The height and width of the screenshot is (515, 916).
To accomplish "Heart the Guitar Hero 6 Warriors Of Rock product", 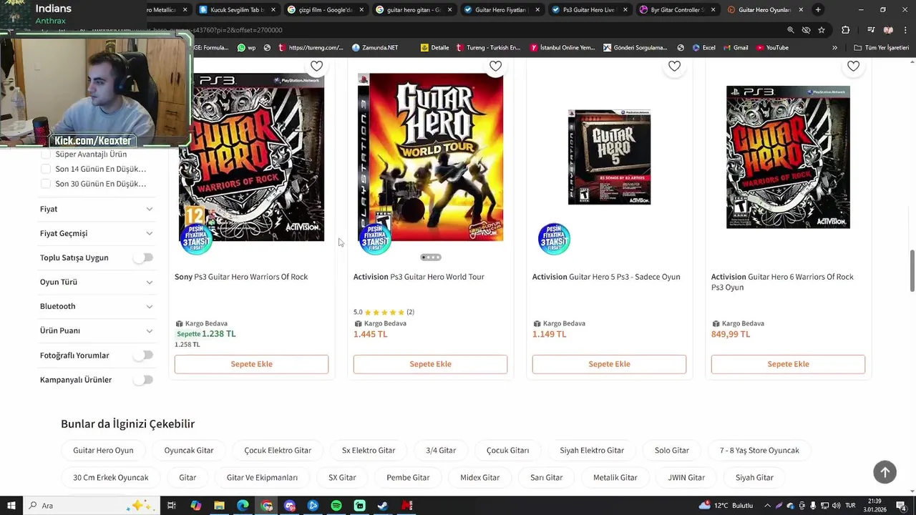I will 853,66.
